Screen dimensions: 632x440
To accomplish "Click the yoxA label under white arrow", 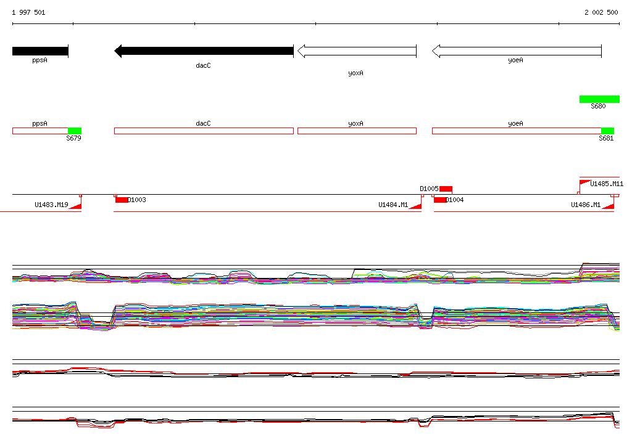I will click(355, 73).
